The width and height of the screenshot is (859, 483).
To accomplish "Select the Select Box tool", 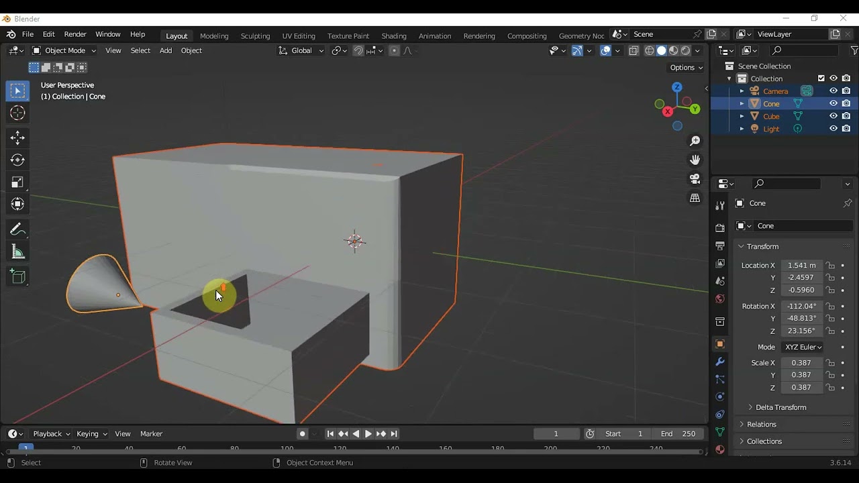I will point(18,91).
